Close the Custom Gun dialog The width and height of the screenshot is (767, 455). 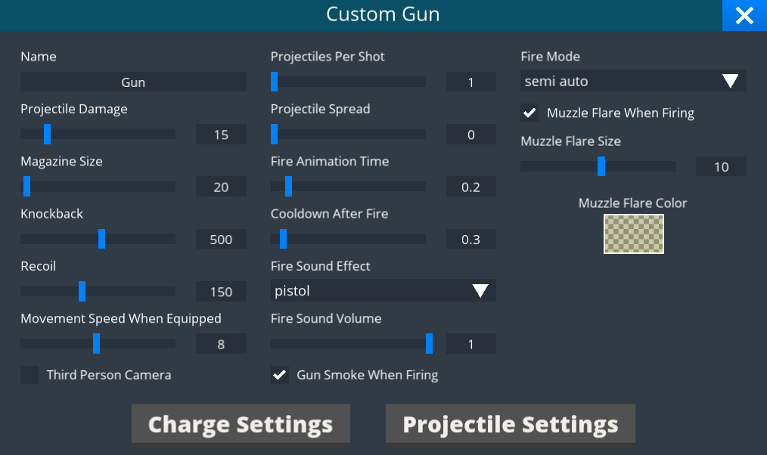[744, 16]
